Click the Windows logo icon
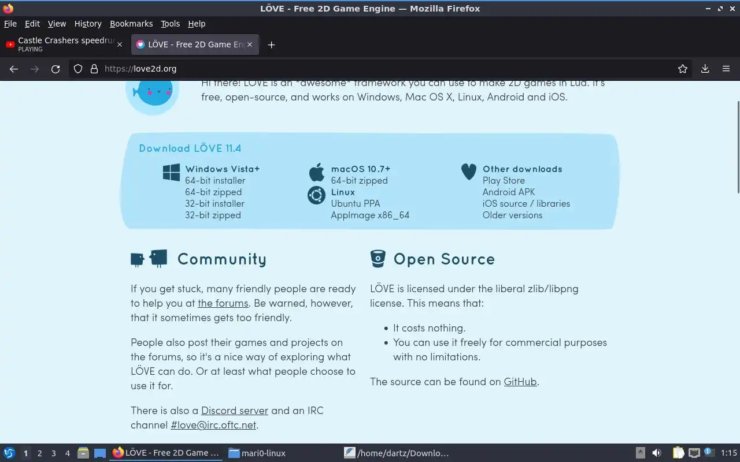Viewport: 740px width, 462px height. [x=171, y=172]
